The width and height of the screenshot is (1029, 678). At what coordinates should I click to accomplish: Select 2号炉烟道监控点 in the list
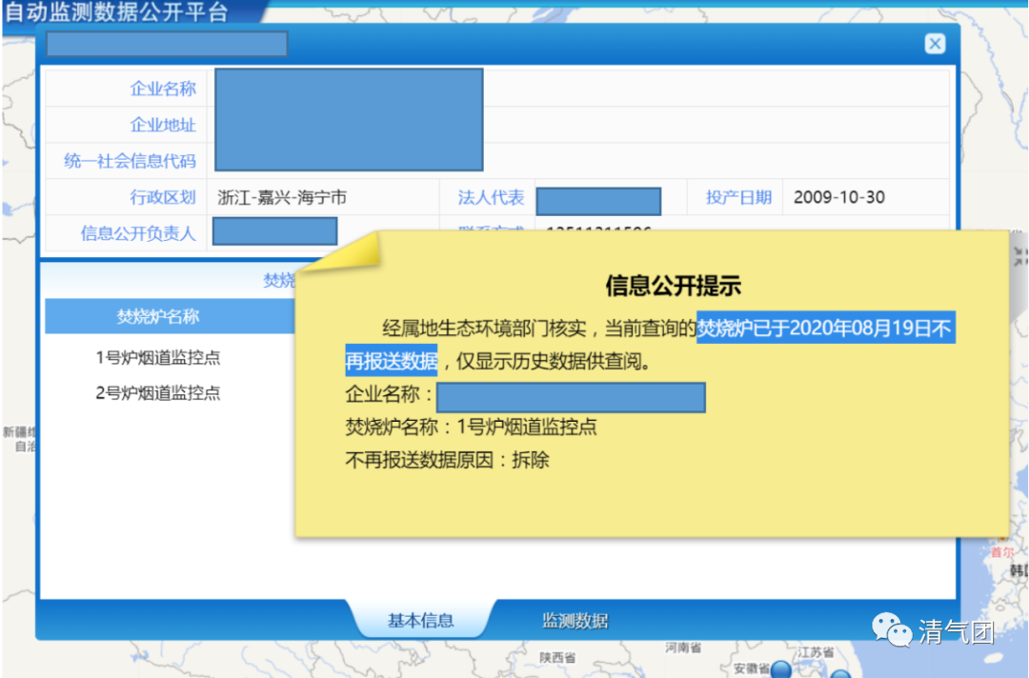pos(158,393)
